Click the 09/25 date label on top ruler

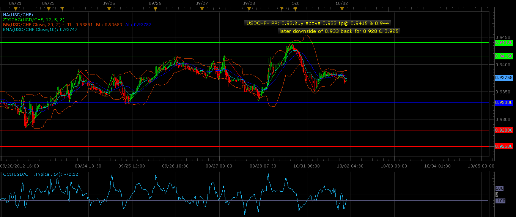pyautogui.click(x=109, y=3)
